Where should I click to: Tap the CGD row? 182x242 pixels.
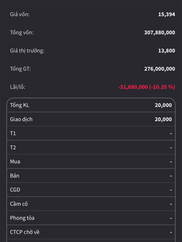point(91,190)
